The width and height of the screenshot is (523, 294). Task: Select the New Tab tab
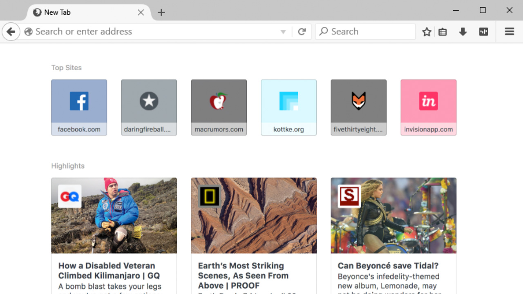pyautogui.click(x=89, y=12)
